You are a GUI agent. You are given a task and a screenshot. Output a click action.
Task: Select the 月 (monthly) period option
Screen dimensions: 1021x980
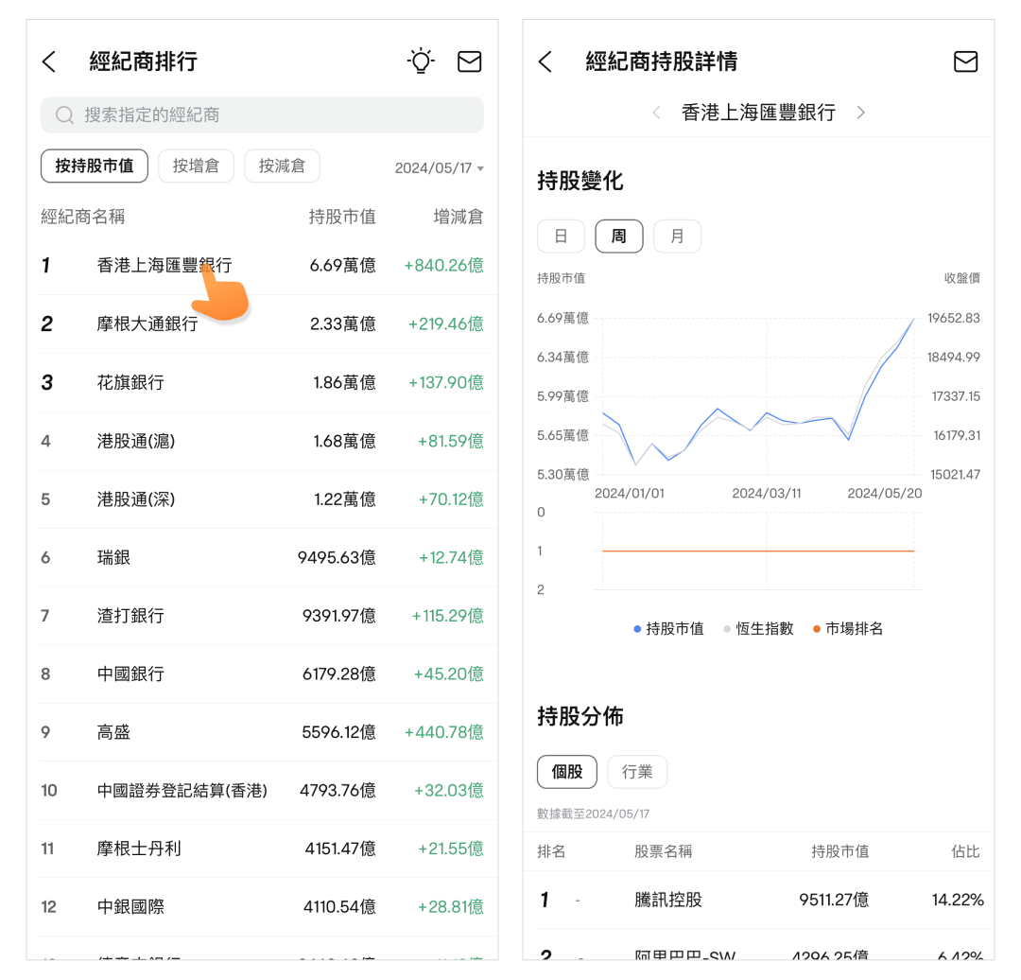coord(677,236)
